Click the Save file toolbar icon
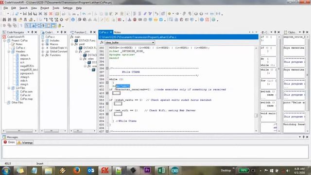This screenshot has height=175, width=311. (25, 14)
